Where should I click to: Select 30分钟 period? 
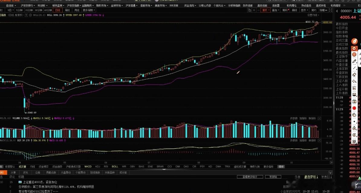click(38, 10)
